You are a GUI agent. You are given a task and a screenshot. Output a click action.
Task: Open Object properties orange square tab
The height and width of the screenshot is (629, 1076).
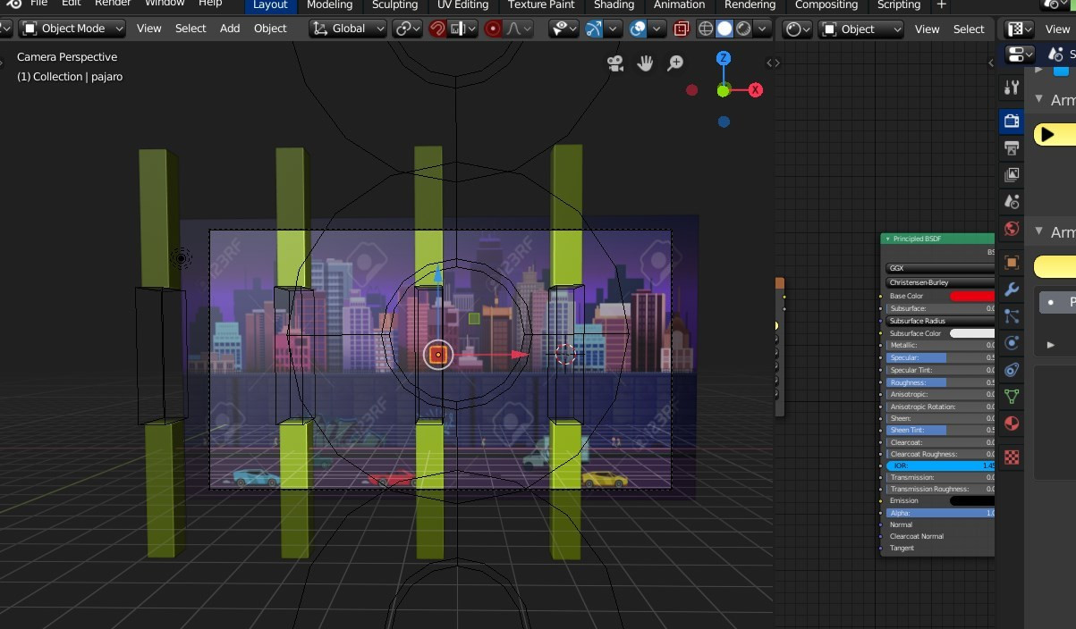[x=1012, y=263]
